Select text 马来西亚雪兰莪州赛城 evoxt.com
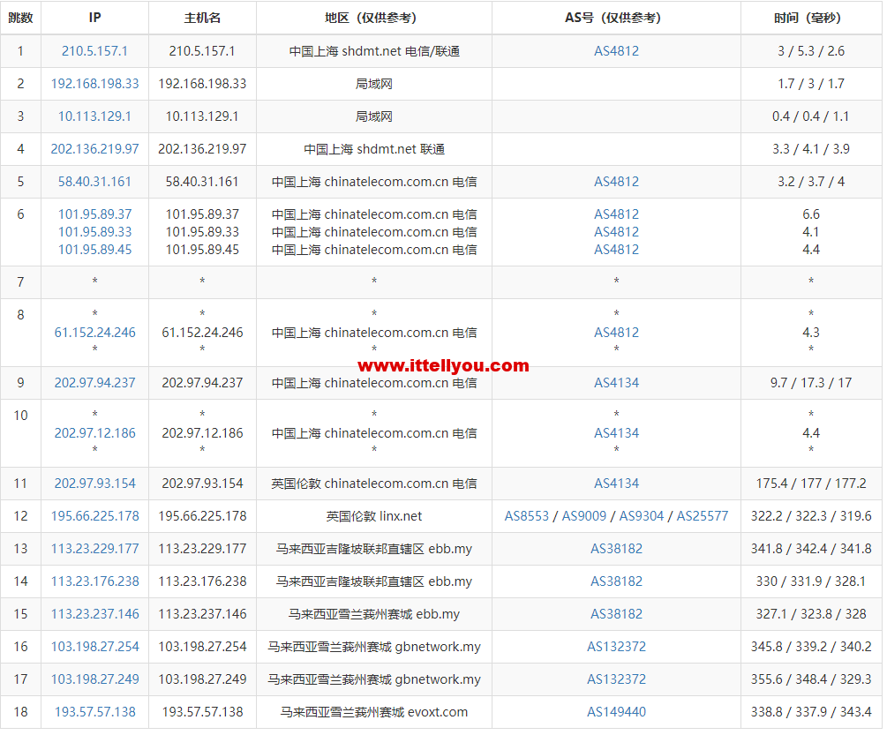887x735 pixels. [x=374, y=712]
